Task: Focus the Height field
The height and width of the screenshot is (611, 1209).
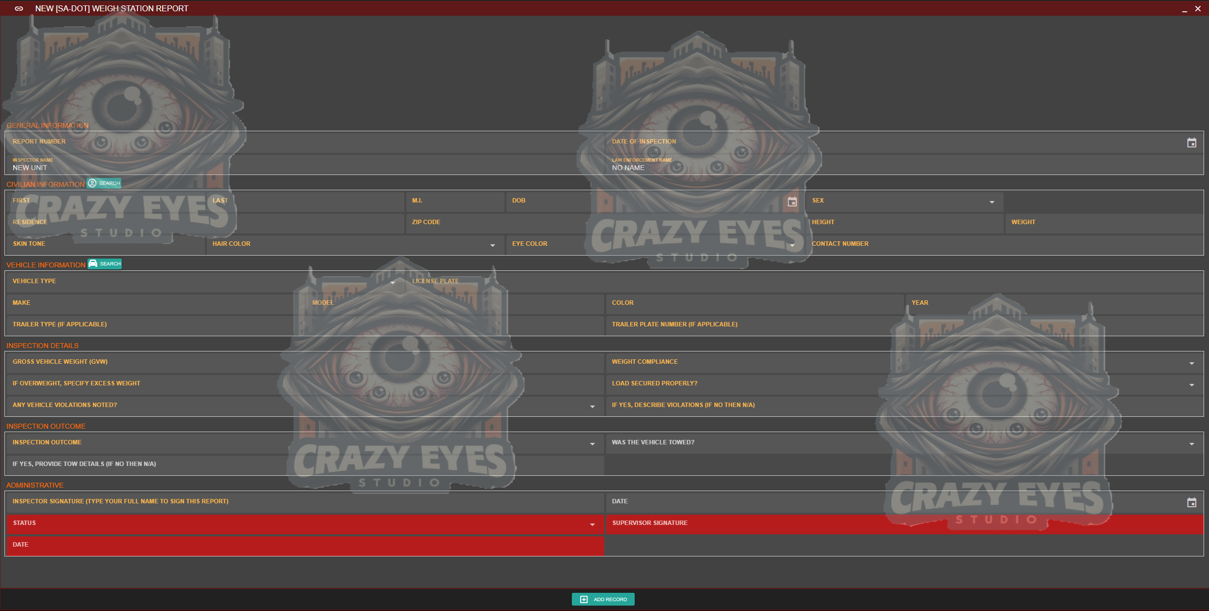Action: (904, 223)
